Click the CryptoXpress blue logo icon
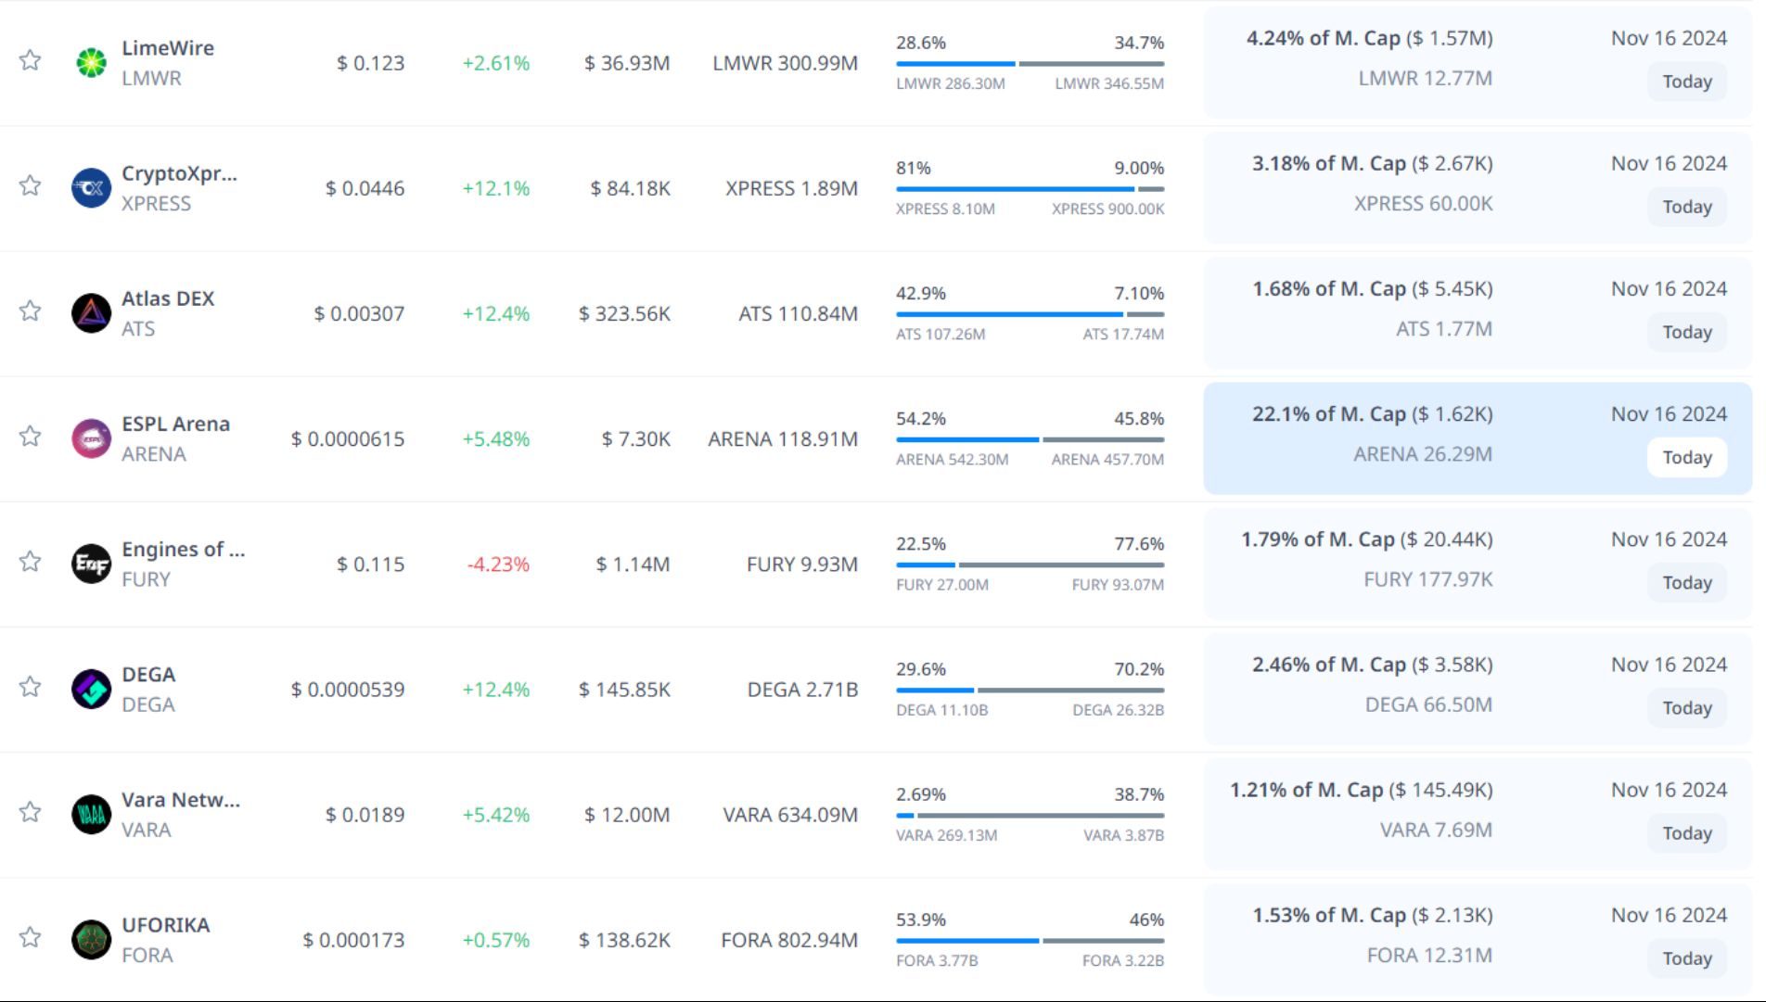The width and height of the screenshot is (1766, 1002). click(x=91, y=188)
